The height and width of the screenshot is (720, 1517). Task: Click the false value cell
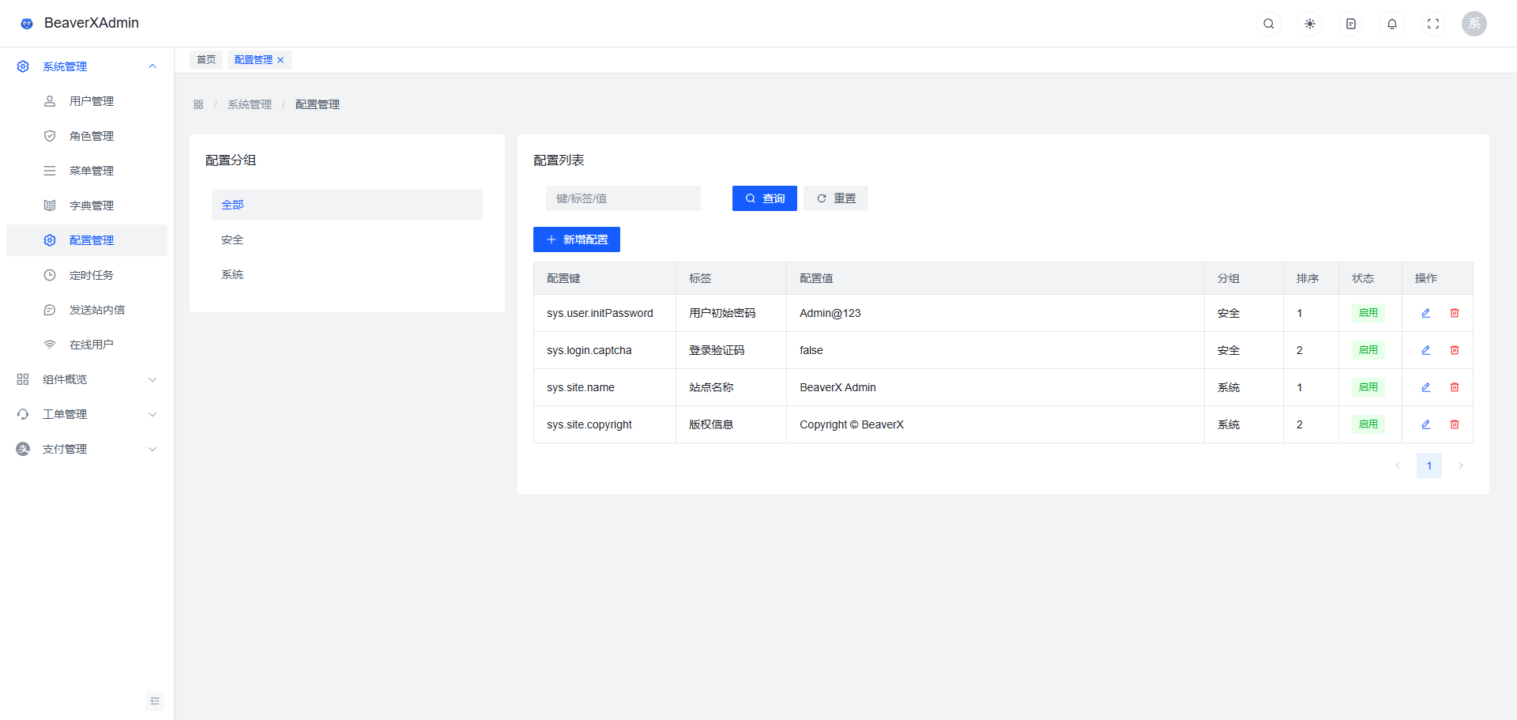[x=996, y=350]
